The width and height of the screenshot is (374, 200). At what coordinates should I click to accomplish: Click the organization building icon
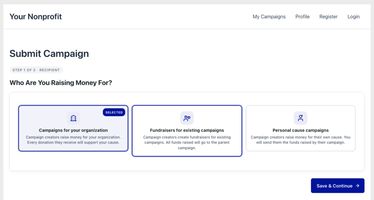[73, 118]
